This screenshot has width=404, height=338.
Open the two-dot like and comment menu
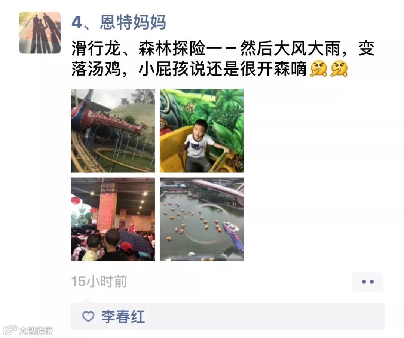tap(368, 282)
